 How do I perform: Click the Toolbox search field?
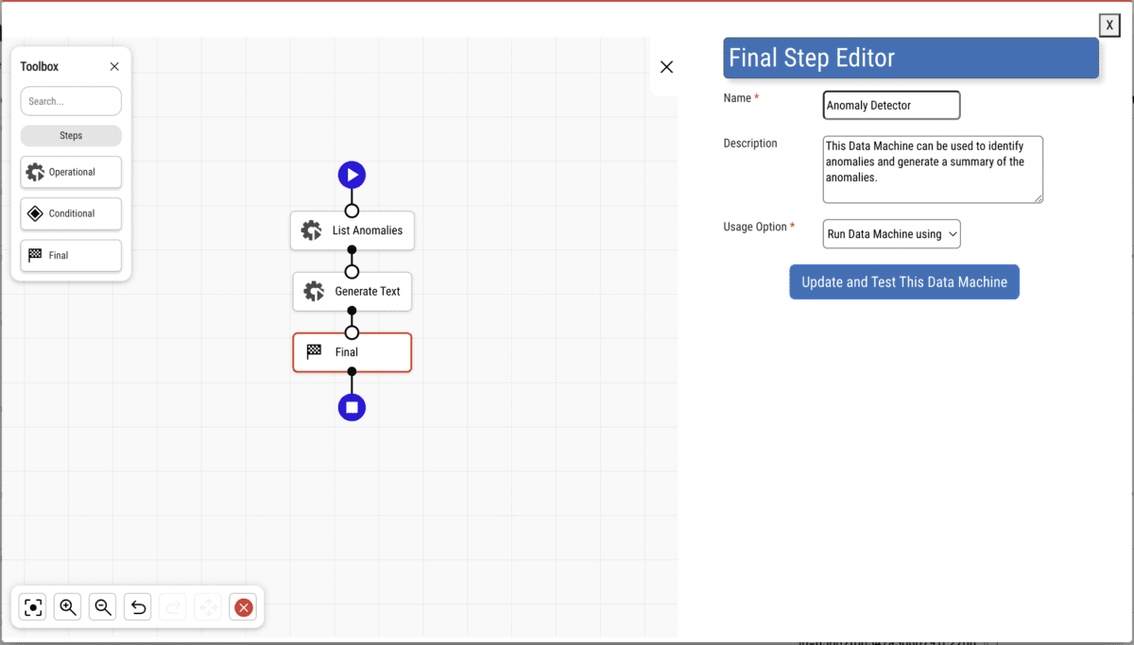(x=71, y=101)
